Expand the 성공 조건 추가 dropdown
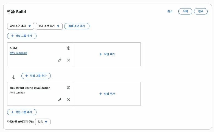Screen dimensions: 214x132 point(49,26)
